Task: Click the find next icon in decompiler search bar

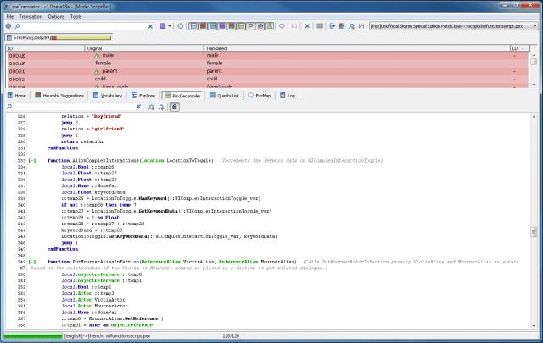Action: [x=161, y=108]
